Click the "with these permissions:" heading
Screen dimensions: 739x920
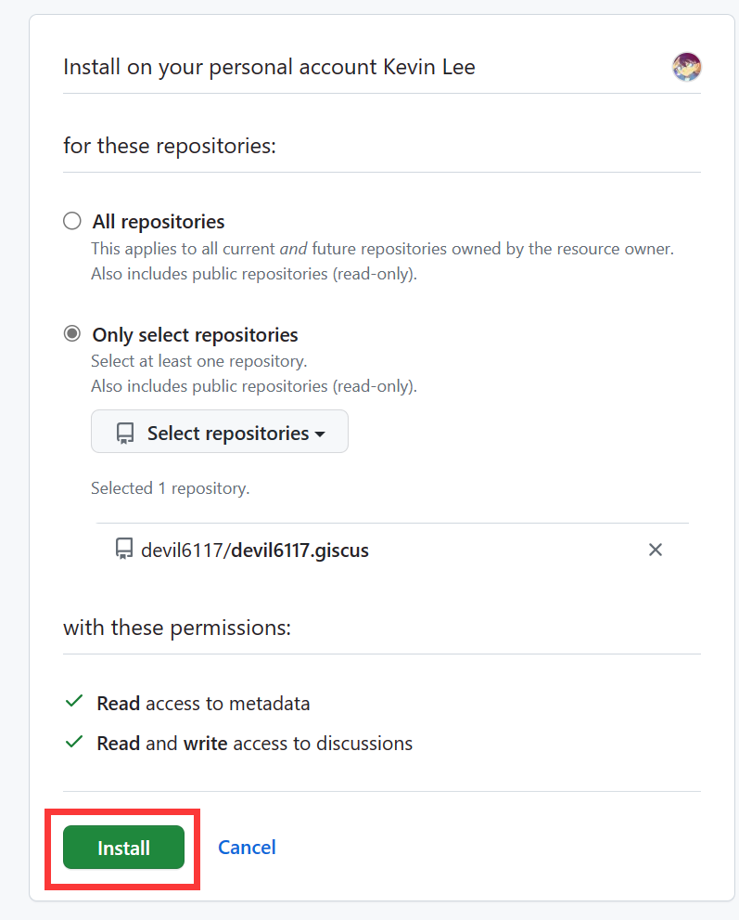tap(177, 628)
